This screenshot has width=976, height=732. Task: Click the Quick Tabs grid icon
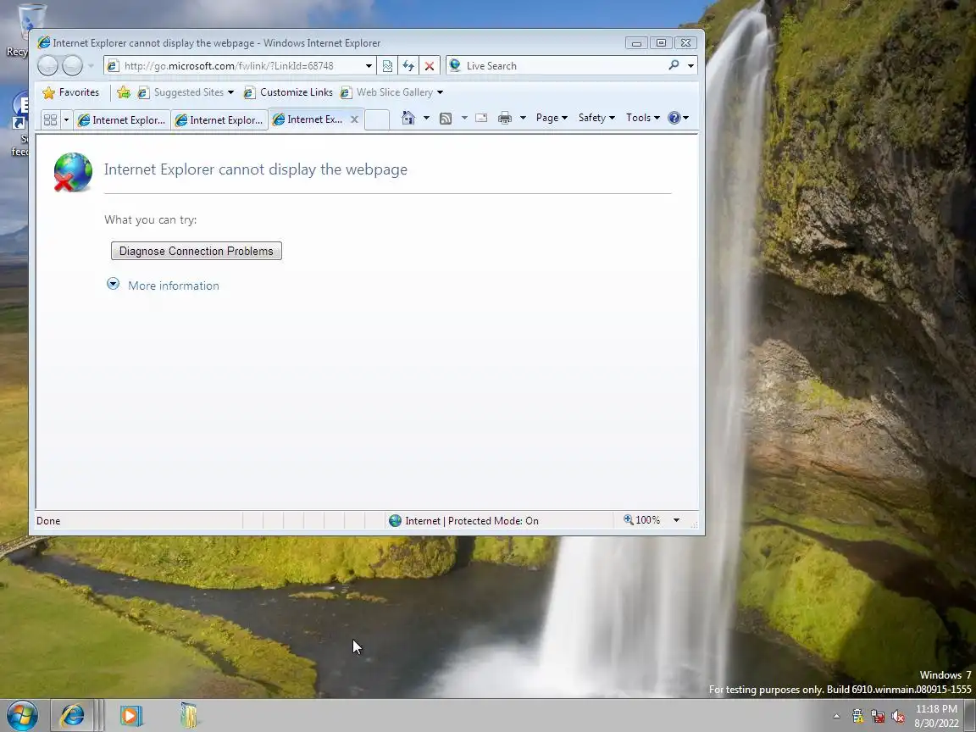click(51, 119)
